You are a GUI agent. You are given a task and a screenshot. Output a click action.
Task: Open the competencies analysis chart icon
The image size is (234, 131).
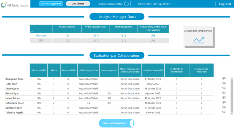click(198, 39)
